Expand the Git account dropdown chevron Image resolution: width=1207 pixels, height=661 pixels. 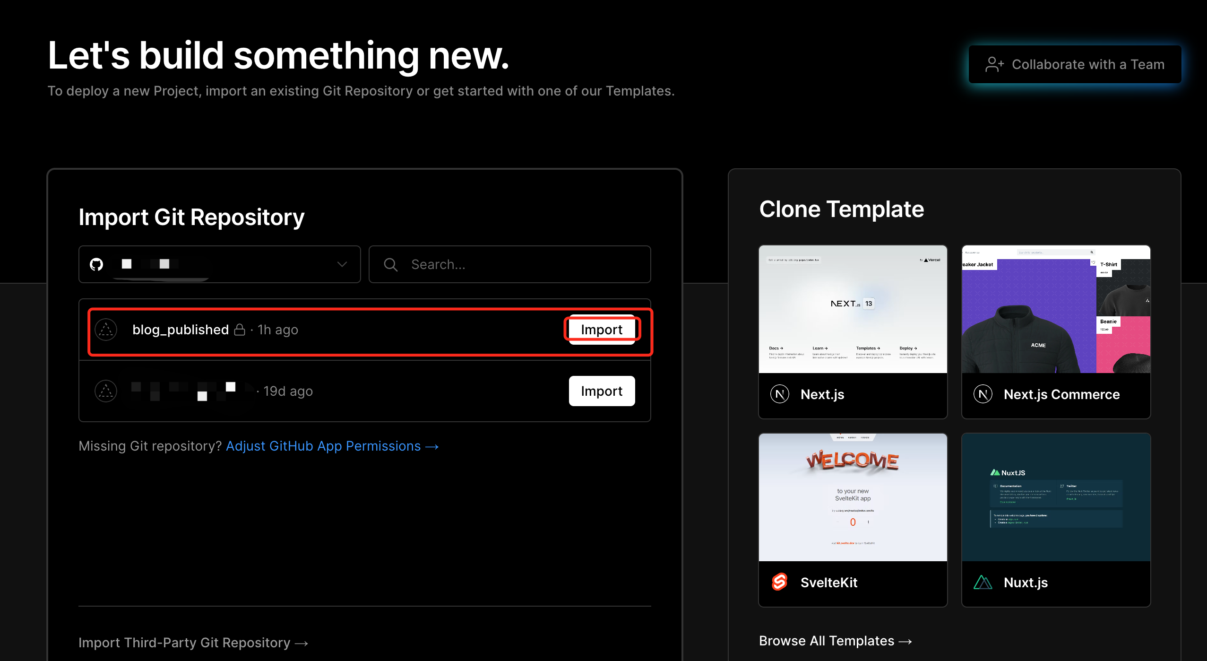pyautogui.click(x=342, y=264)
